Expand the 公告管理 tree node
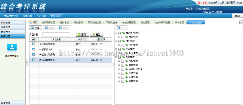243x105 pixels. pyautogui.click(x=119, y=73)
